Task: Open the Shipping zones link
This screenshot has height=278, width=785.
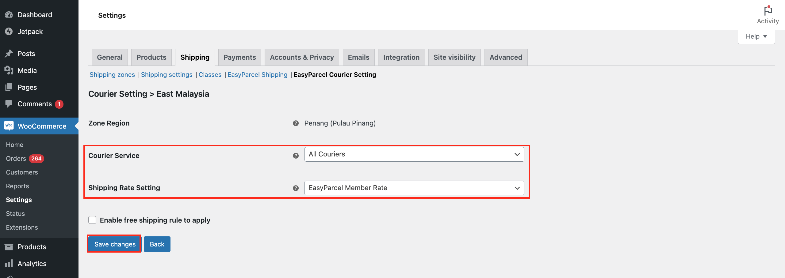Action: click(112, 75)
